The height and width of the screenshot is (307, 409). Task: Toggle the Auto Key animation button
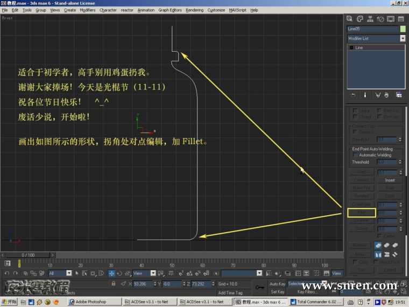(277, 284)
